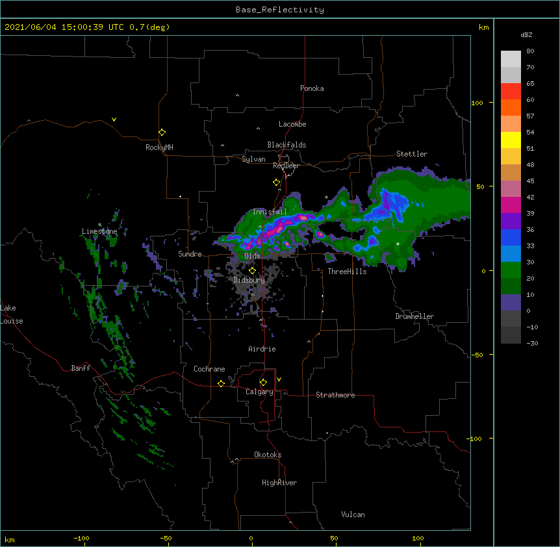
Task: Click the -100 tick label on the bottom axis
Action: point(81,538)
